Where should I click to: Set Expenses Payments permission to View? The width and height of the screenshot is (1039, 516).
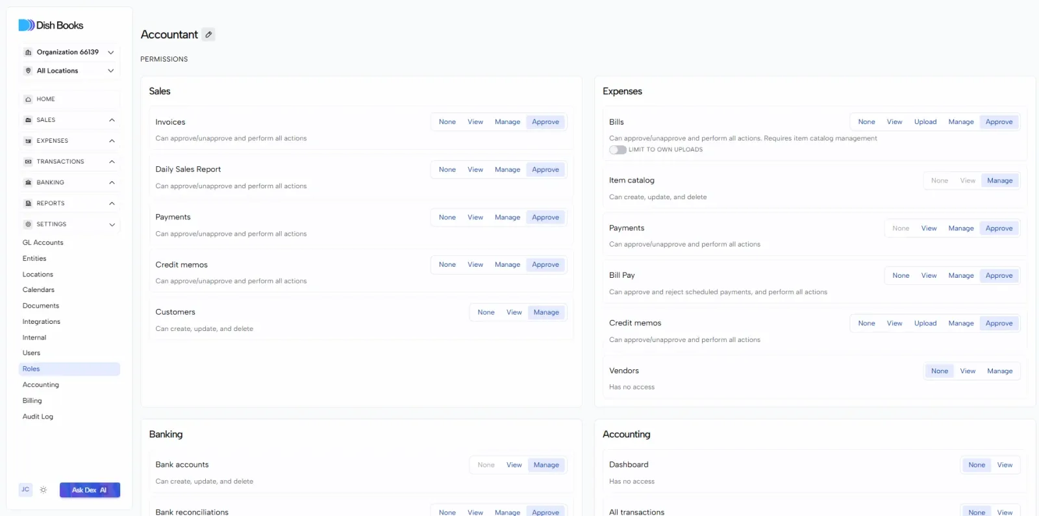(x=929, y=228)
